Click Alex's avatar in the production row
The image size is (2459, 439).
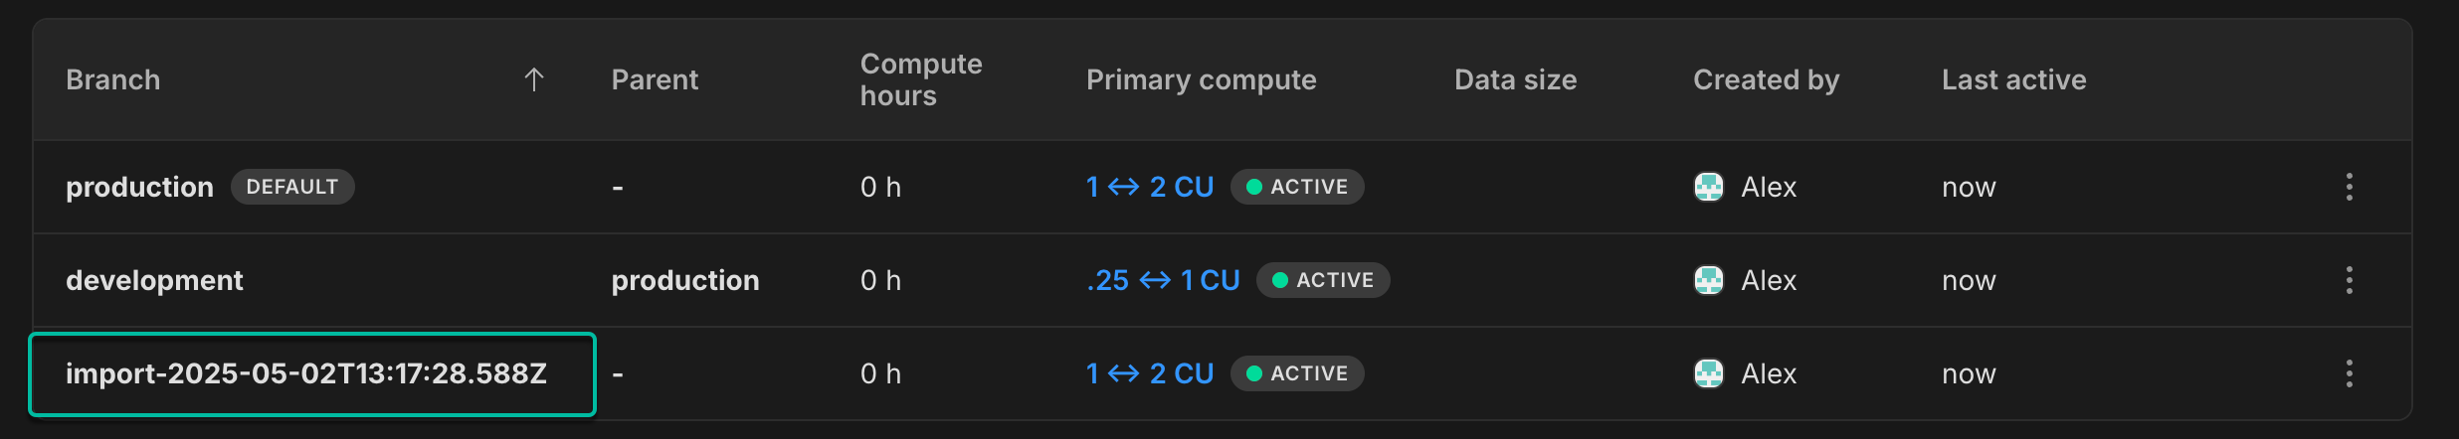pyautogui.click(x=1708, y=187)
